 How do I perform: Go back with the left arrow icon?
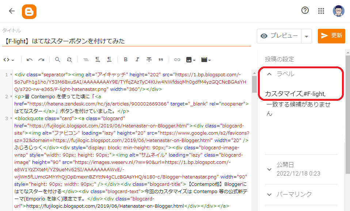pyautogui.click(x=12, y=11)
